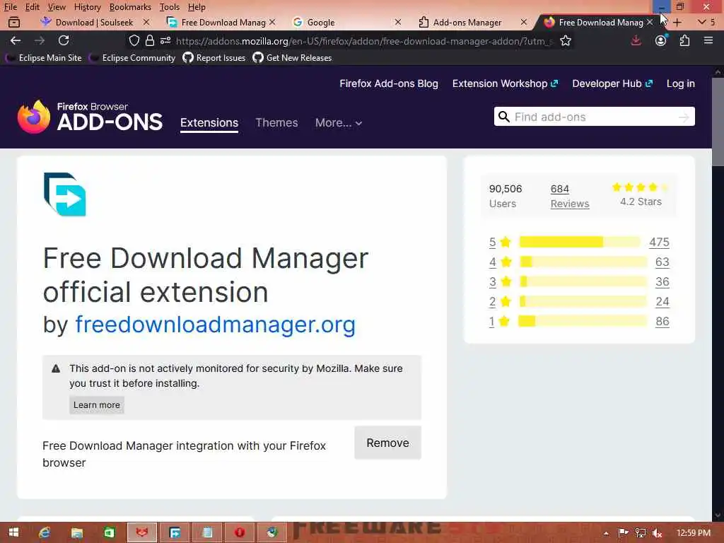This screenshot has height=543, width=724.
Task: Click the URL address bar
Action: coord(364,41)
